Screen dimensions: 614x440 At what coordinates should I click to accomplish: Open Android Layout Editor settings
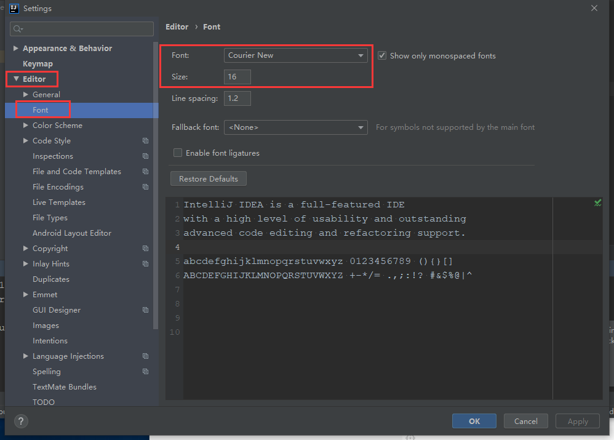[x=71, y=233]
